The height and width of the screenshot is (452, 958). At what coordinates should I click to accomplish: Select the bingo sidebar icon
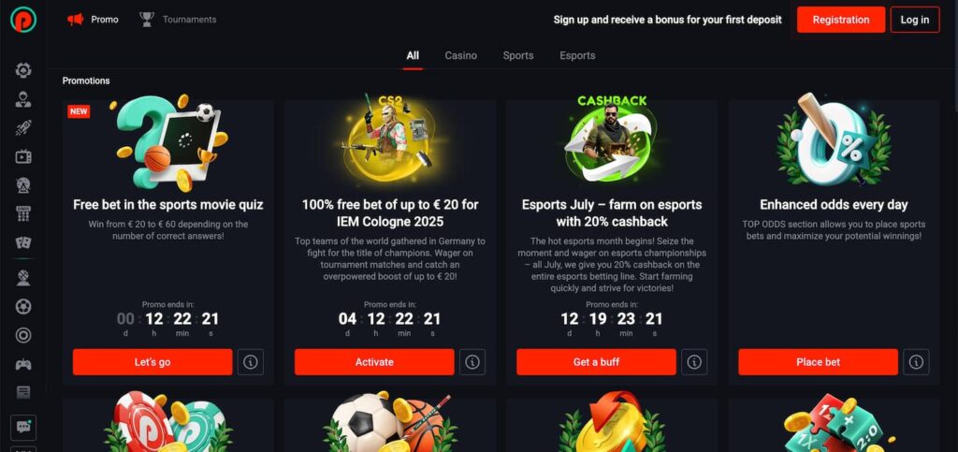(23, 213)
